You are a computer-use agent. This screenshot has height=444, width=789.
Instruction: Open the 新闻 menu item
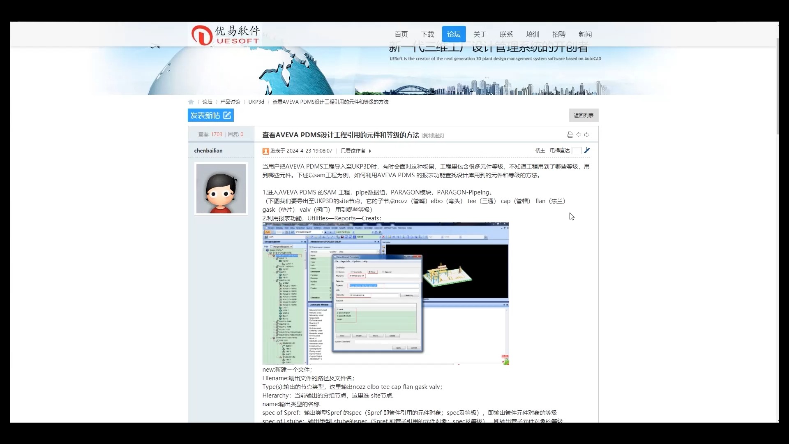[585, 34]
